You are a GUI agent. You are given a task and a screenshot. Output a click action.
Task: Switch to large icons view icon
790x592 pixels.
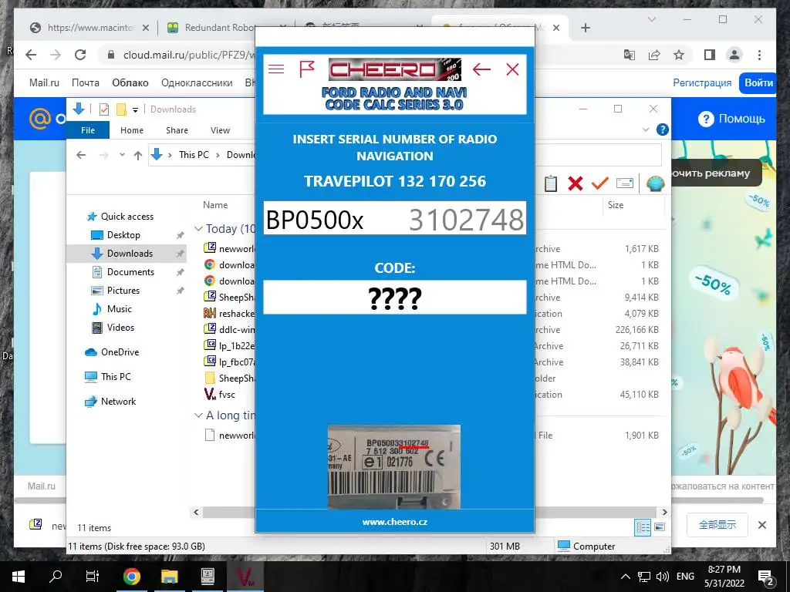[x=660, y=527]
